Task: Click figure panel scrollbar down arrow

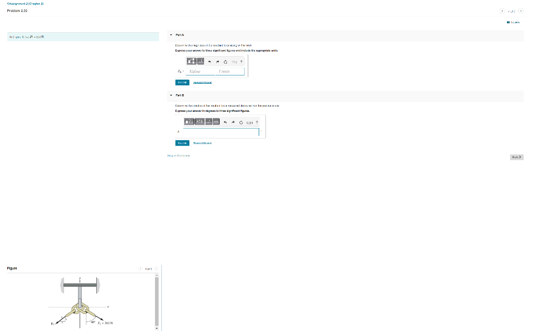Action: [157, 328]
